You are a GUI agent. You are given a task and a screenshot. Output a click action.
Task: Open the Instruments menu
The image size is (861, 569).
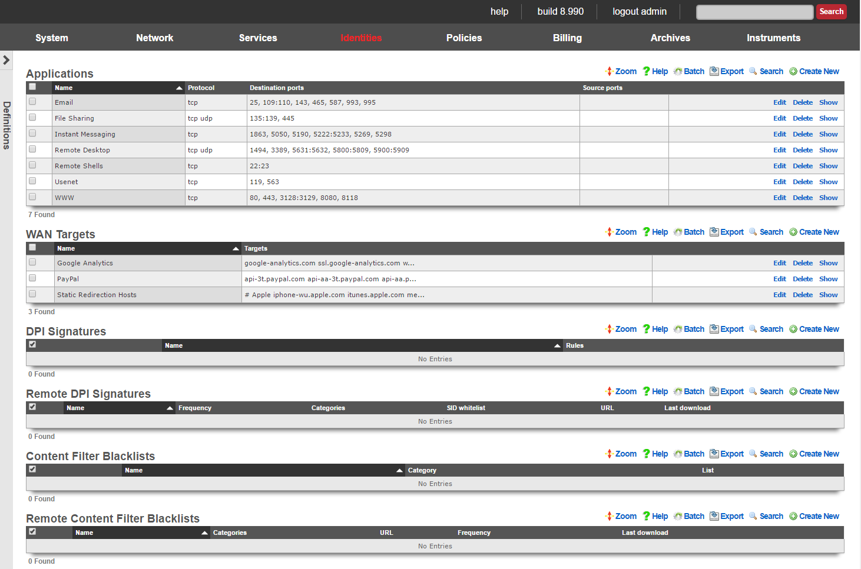click(773, 38)
